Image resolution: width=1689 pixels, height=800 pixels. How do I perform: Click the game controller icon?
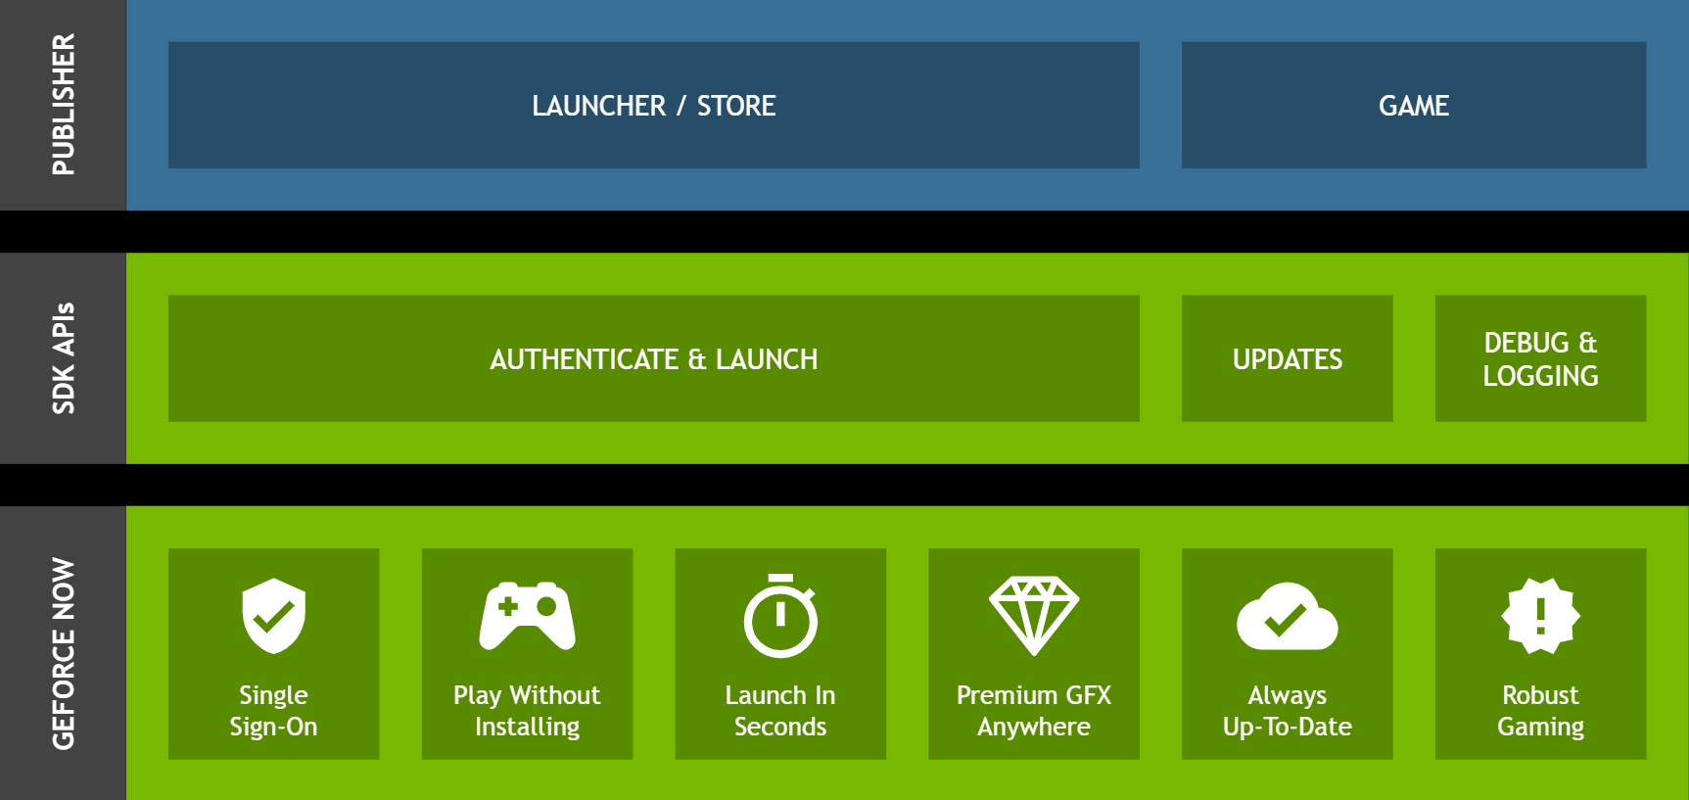click(527, 616)
